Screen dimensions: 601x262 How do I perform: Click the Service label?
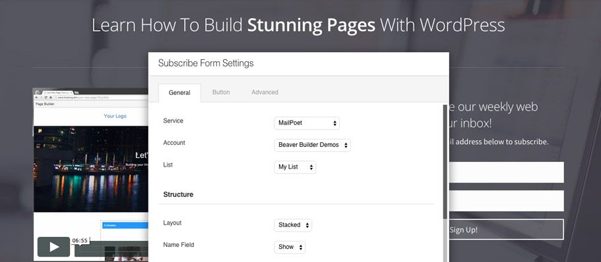click(x=174, y=120)
